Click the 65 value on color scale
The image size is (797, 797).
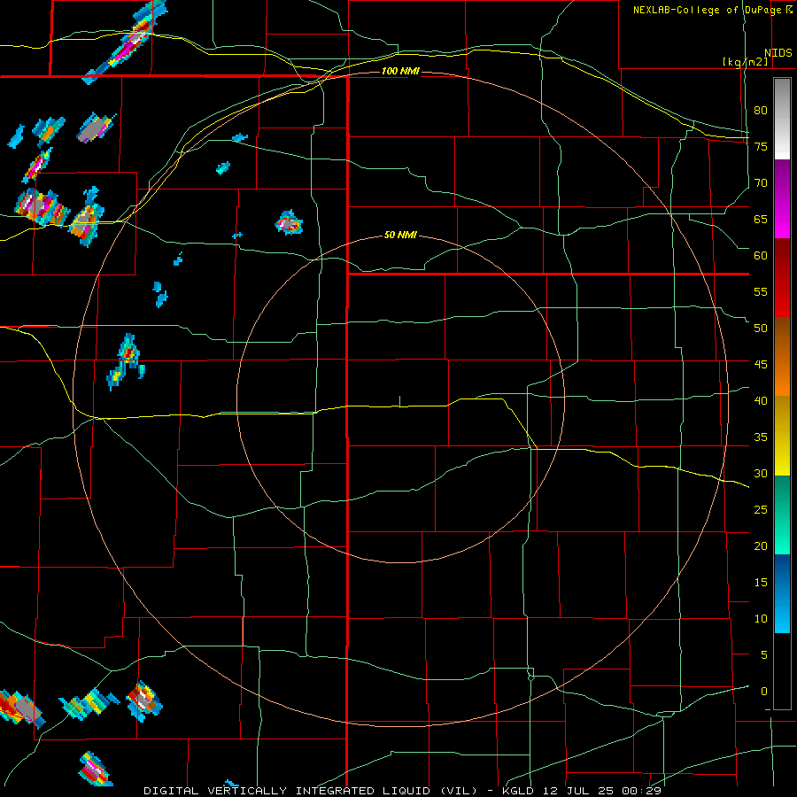click(x=761, y=219)
